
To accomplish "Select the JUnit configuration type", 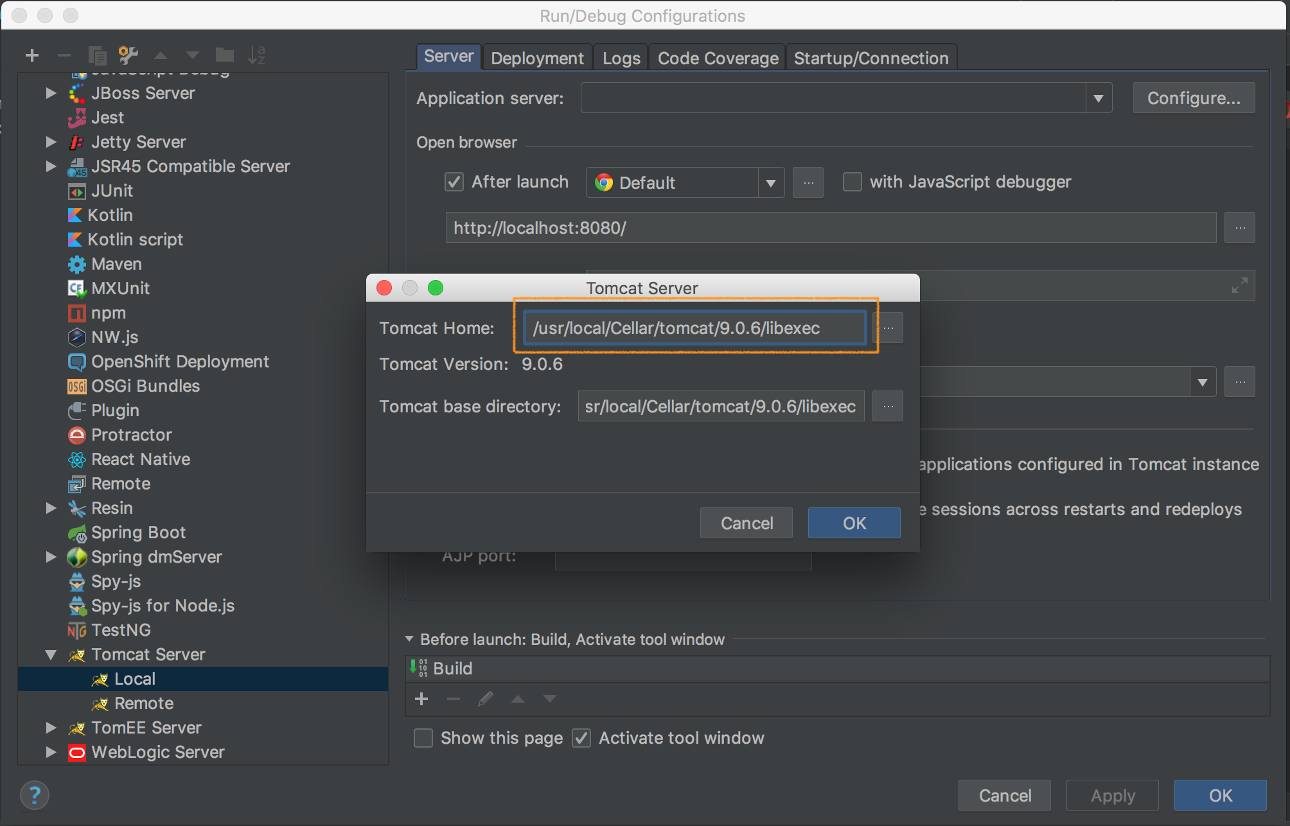I will click(111, 191).
